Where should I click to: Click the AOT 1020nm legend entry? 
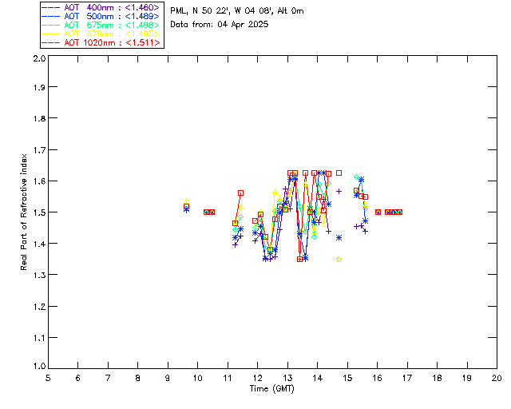pyautogui.click(x=101, y=42)
